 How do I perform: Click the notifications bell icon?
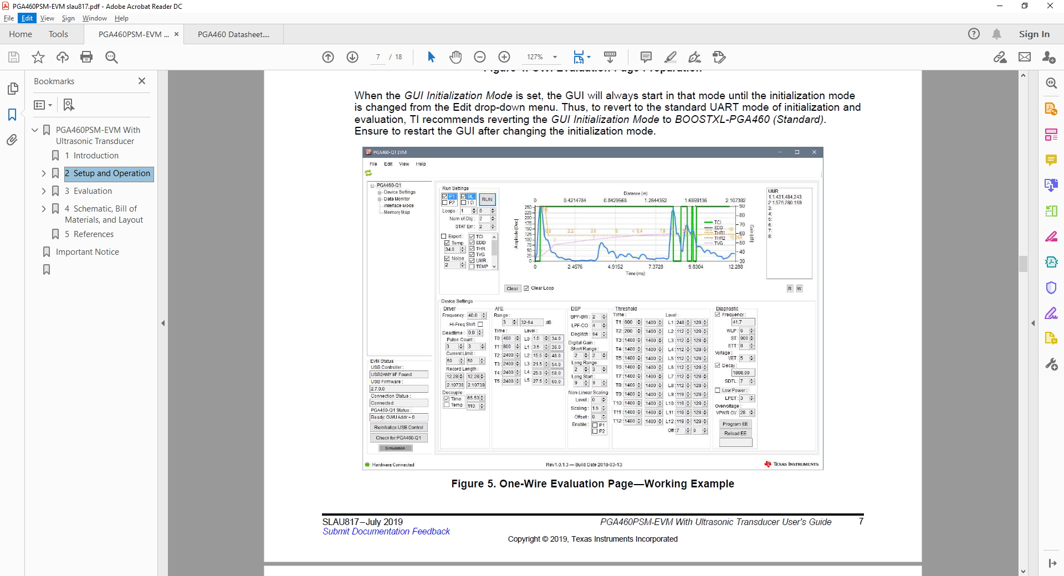tap(996, 34)
